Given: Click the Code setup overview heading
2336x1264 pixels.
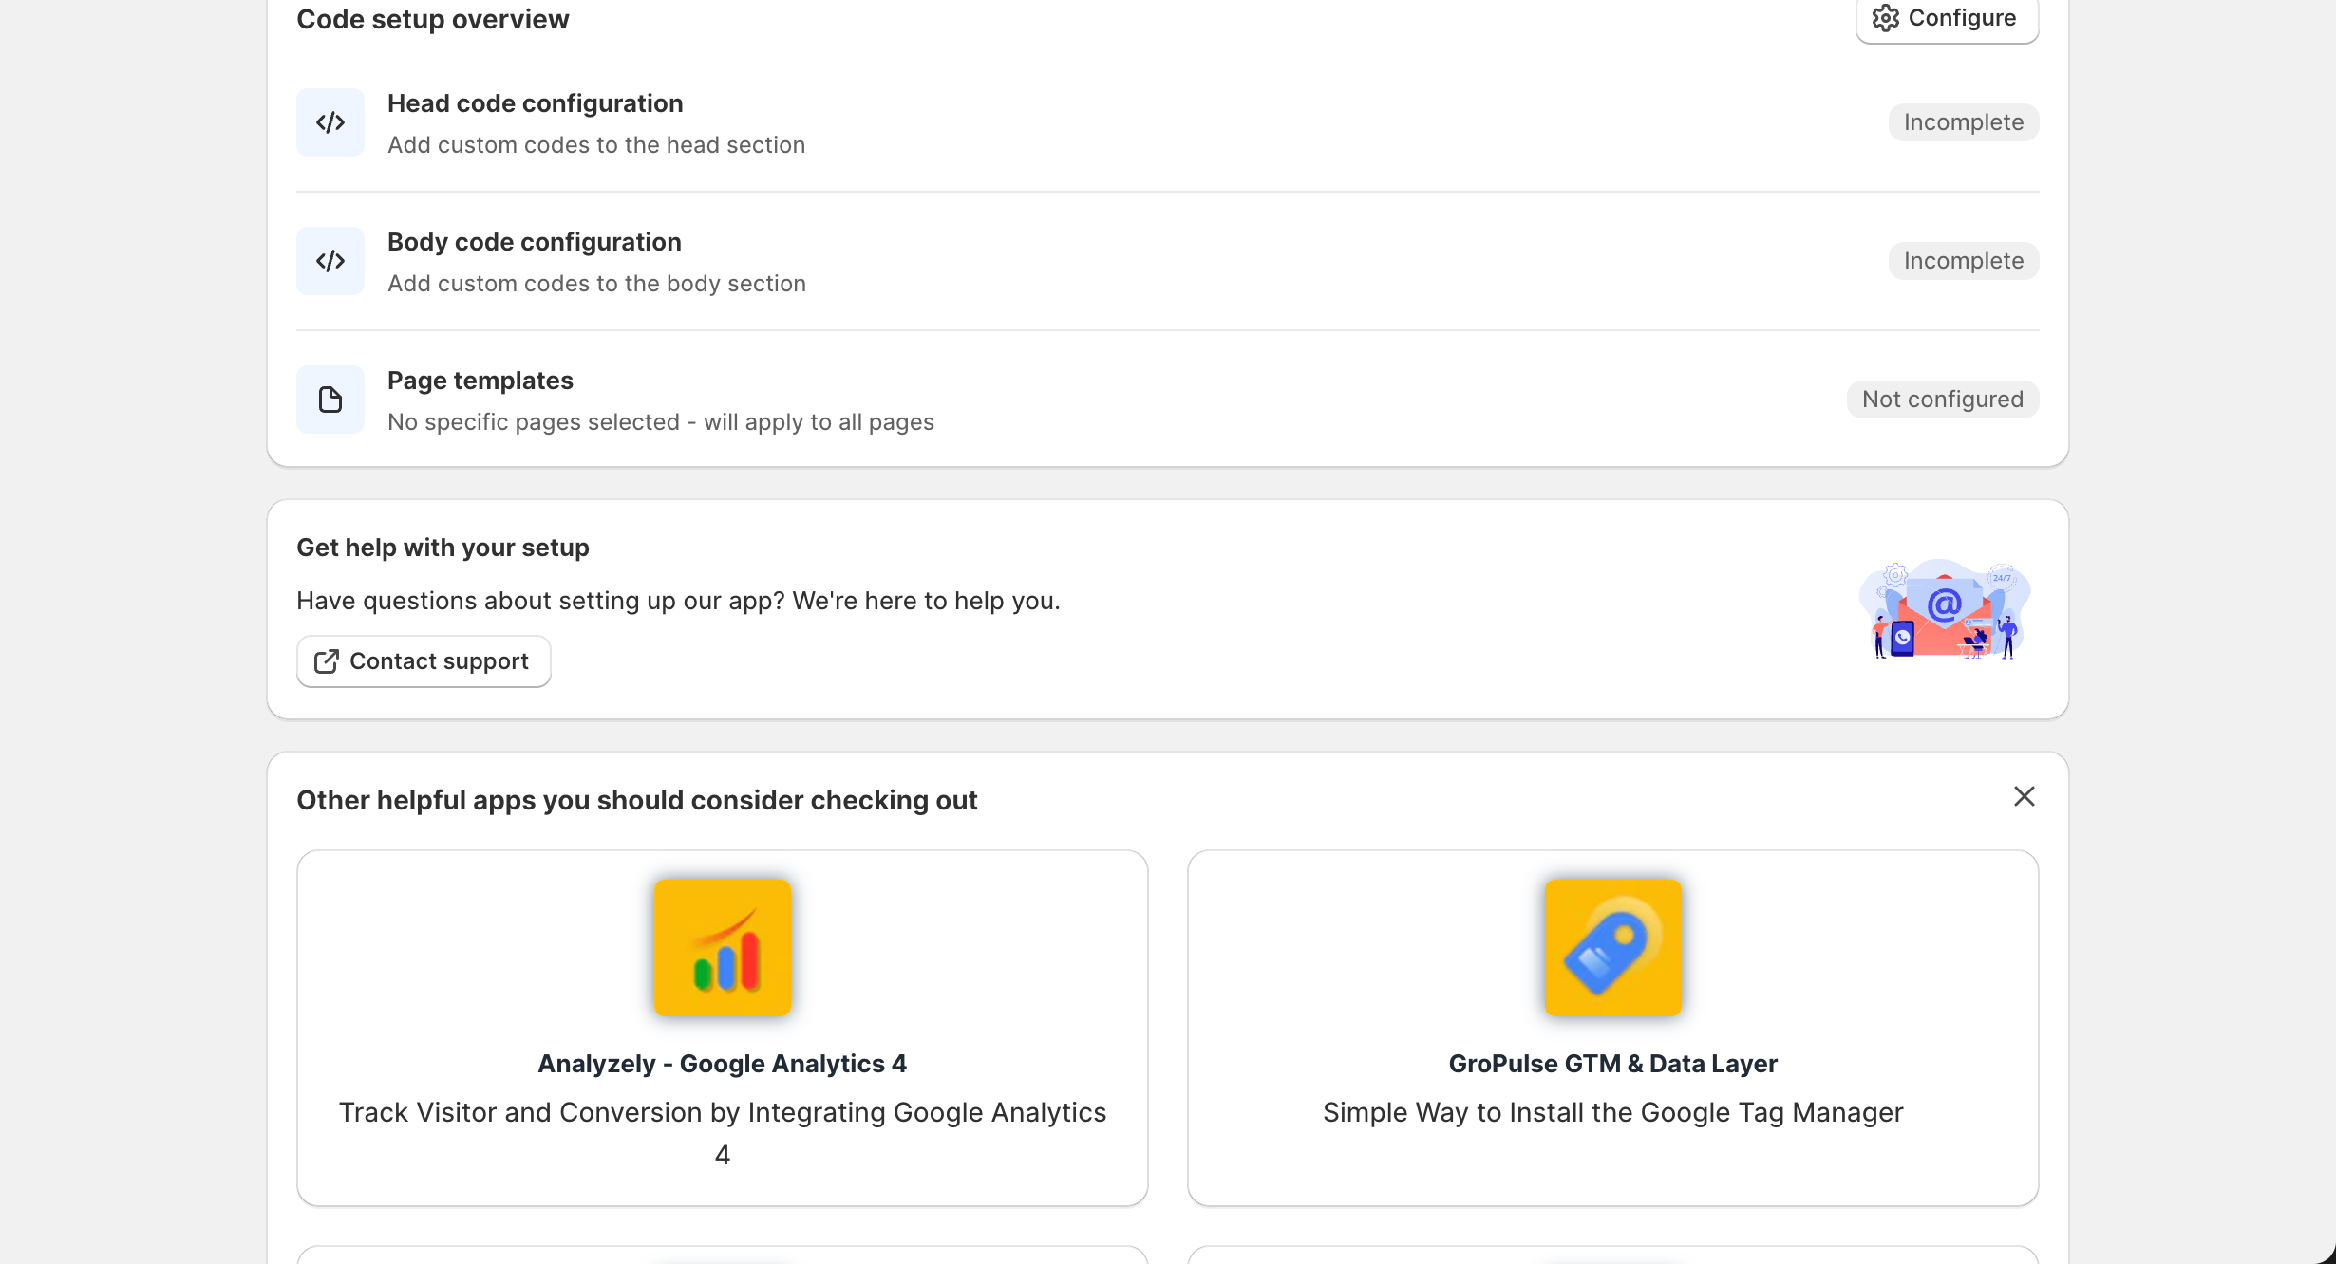Looking at the screenshot, I should pyautogui.click(x=432, y=18).
